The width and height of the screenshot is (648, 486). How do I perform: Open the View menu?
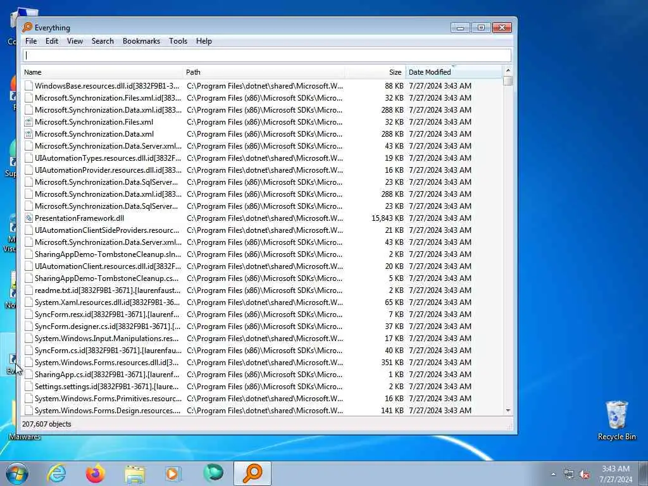[75, 41]
